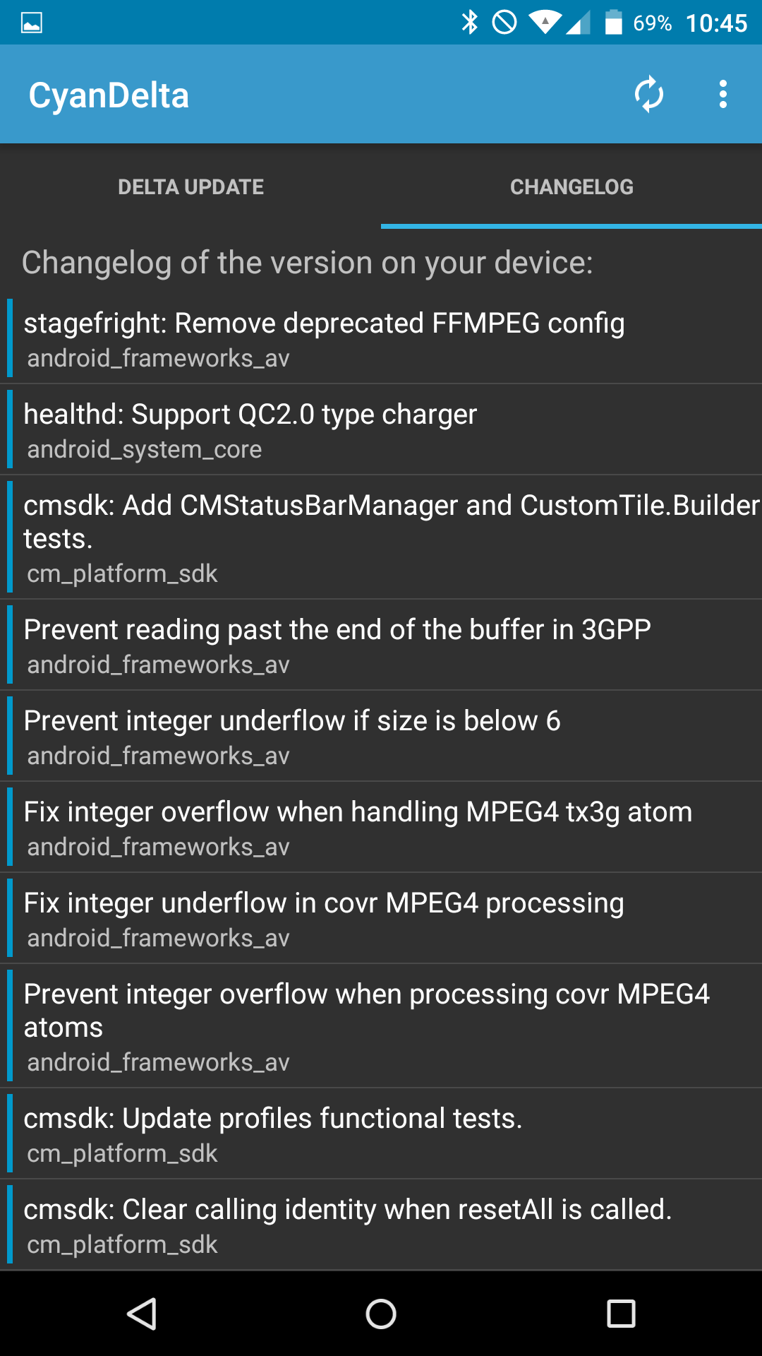Viewport: 762px width, 1356px height.
Task: Select MPEG4 tx3g atom overflow entry
Action: point(381,828)
